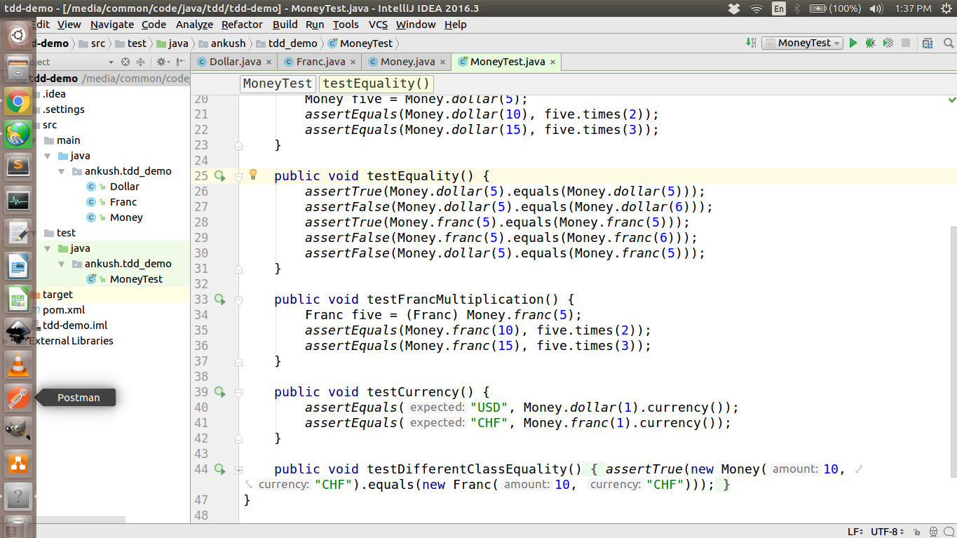Viewport: 957px width, 538px height.
Task: Open the MoneyTest run configuration dropdown
Action: point(802,43)
